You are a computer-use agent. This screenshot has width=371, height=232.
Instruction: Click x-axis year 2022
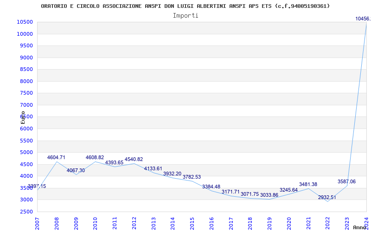pyautogui.click(x=328, y=223)
